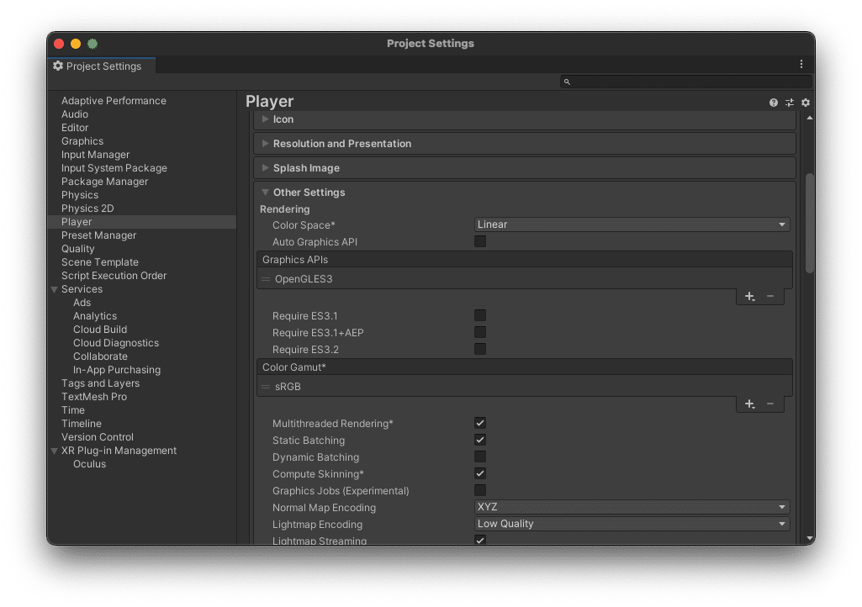Select Input Manager in sidebar
Image resolution: width=862 pixels, height=607 pixels.
coord(96,155)
